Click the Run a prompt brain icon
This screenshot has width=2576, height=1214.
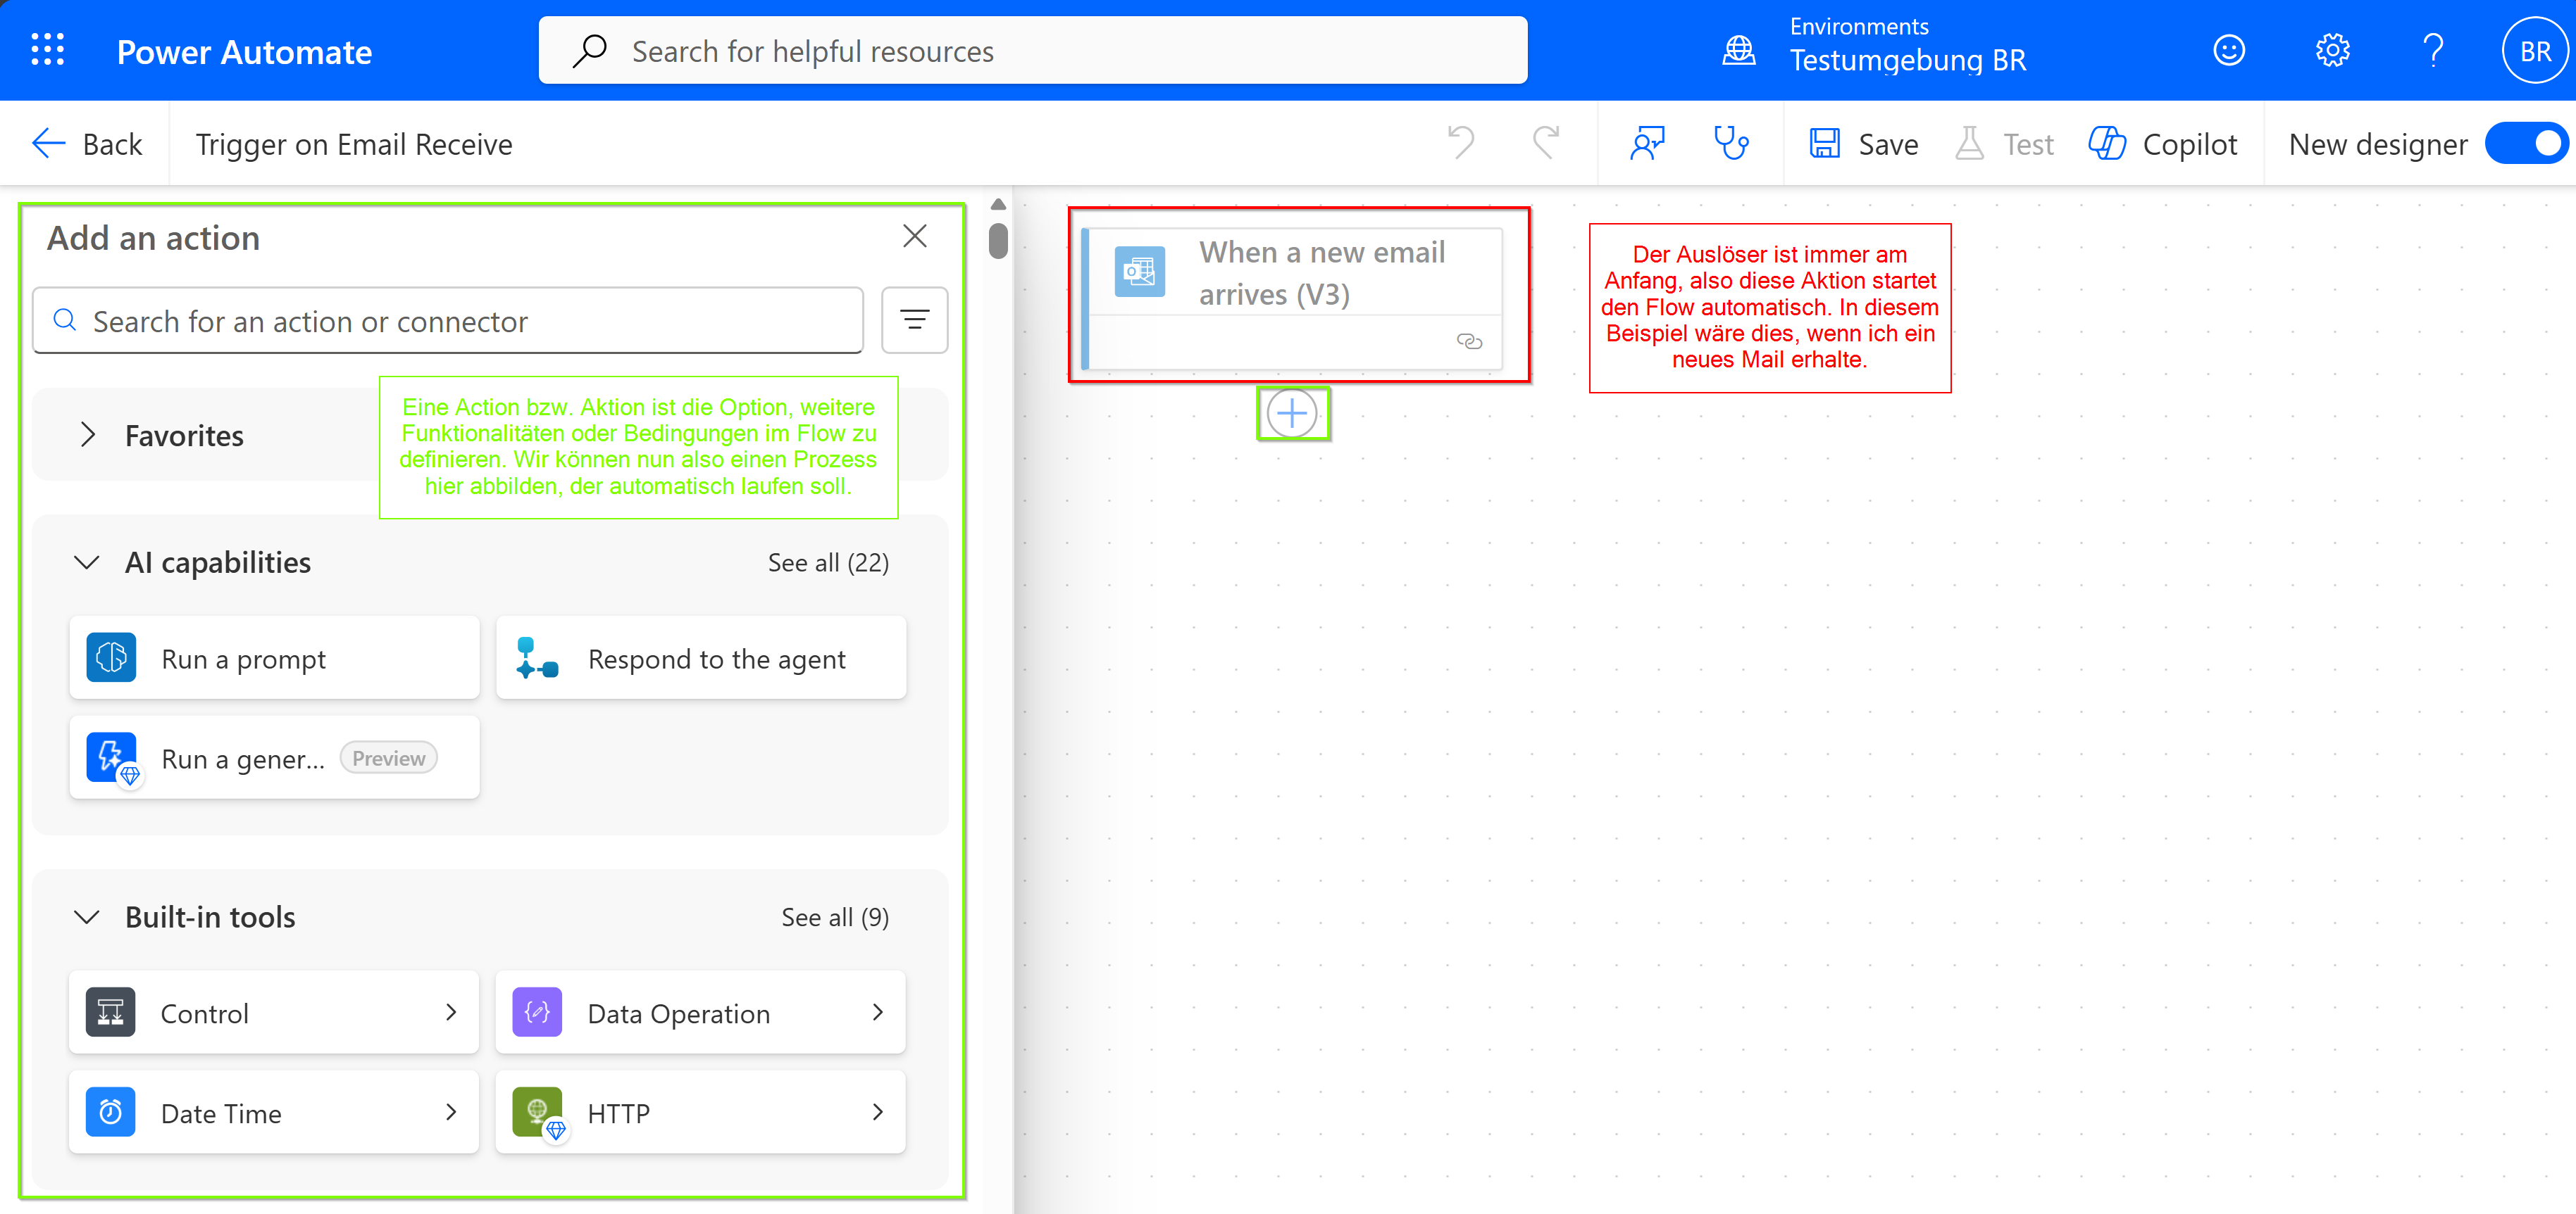111,657
